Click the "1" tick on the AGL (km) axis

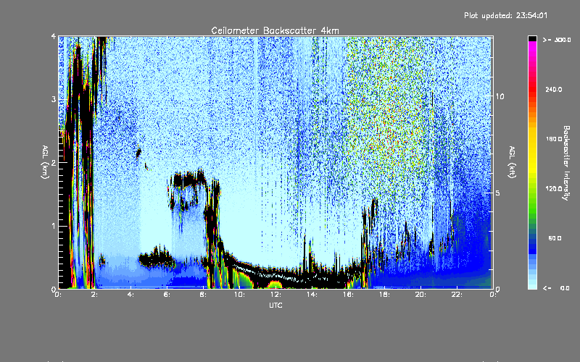tap(54, 226)
